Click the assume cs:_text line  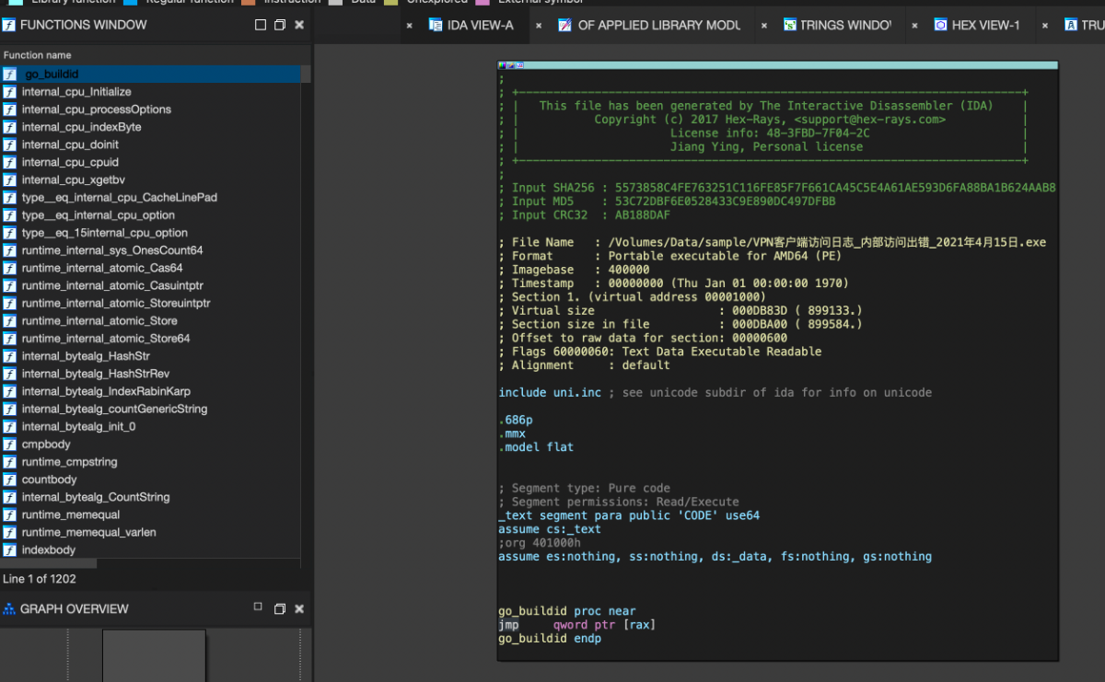(550, 529)
